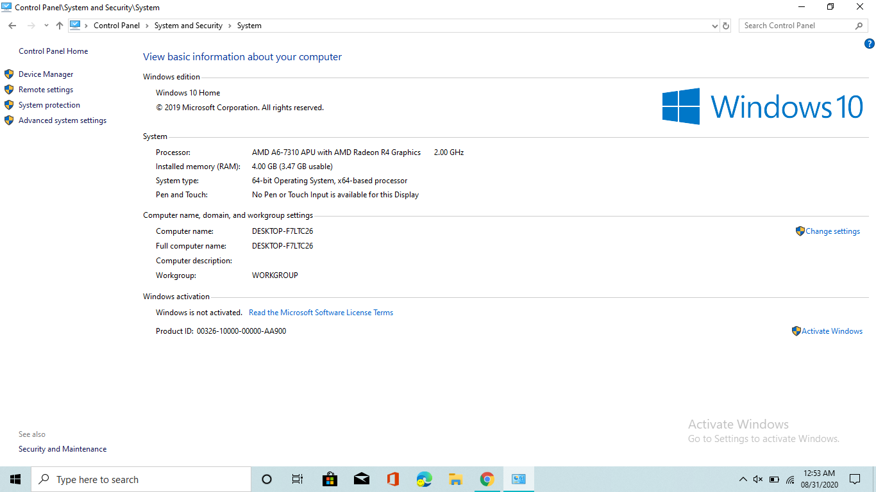Click shield icon beside Device Manager
876x492 pixels.
pyautogui.click(x=9, y=74)
